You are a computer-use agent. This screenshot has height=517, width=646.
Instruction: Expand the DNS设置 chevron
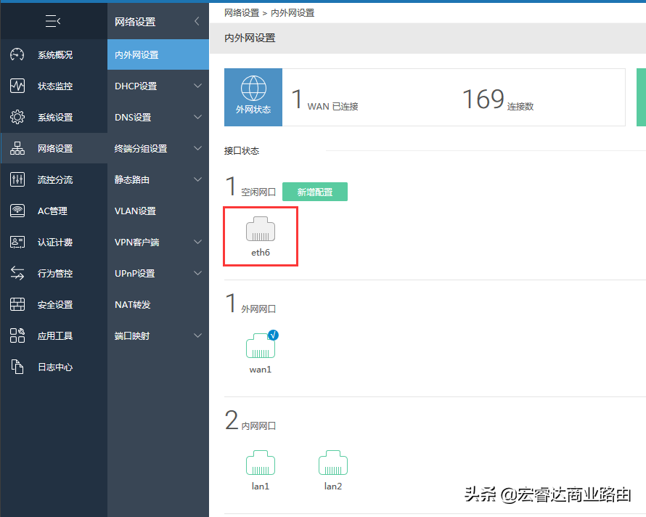pos(197,117)
